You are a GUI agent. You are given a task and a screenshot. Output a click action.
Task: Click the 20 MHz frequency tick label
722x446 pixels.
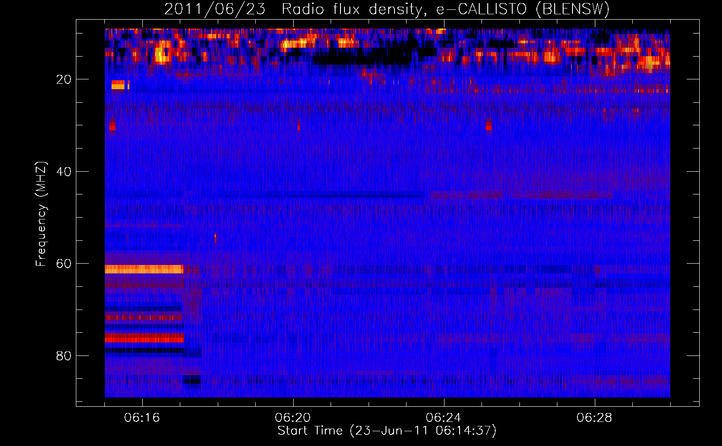64,79
